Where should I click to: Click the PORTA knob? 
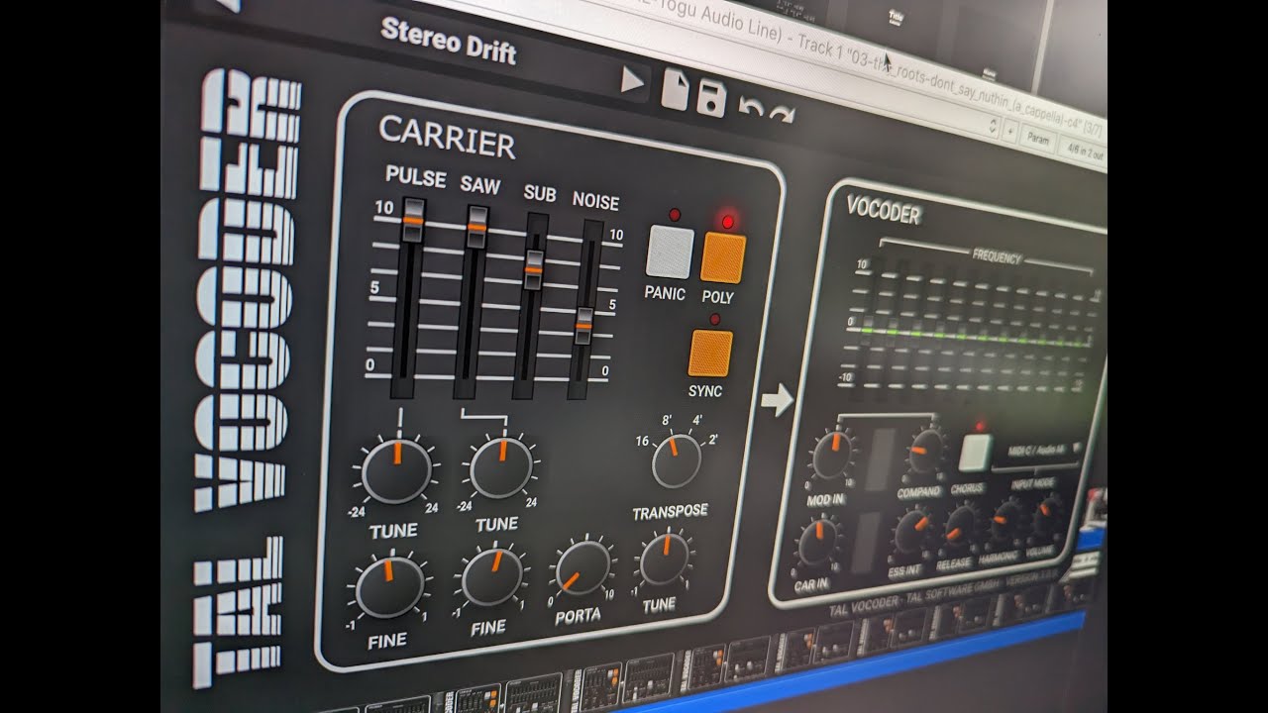point(582,568)
